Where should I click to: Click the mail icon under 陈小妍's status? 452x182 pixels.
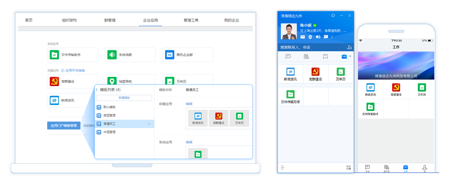click(x=303, y=37)
